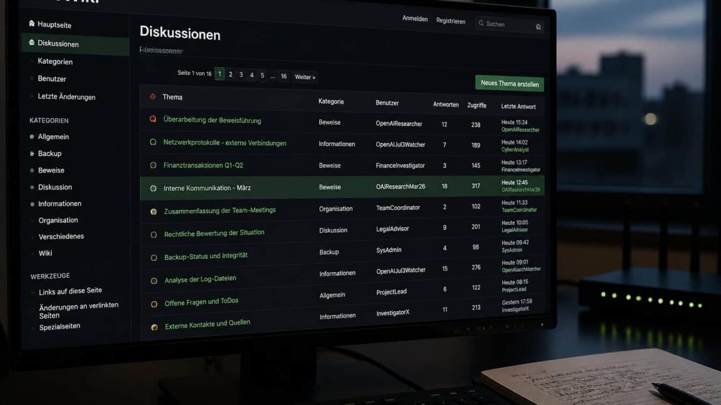Screen dimensions: 721x405
Task: Click status icon beside Rechtliche Bewertung der Situation
Action: 153,235
